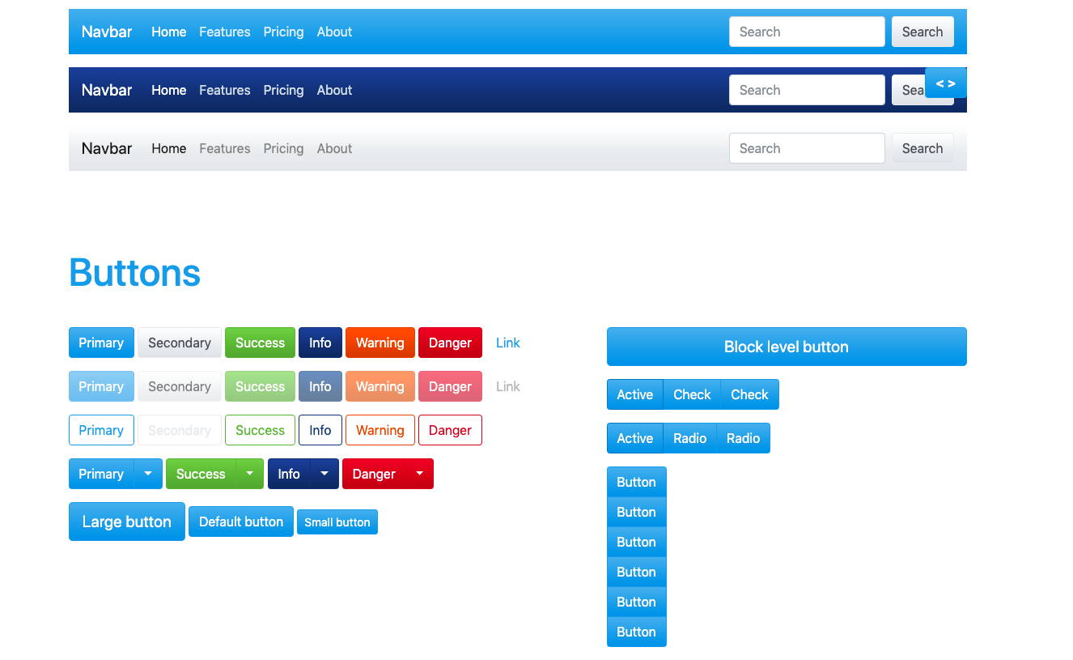Select the Radio button next to Active

point(690,438)
